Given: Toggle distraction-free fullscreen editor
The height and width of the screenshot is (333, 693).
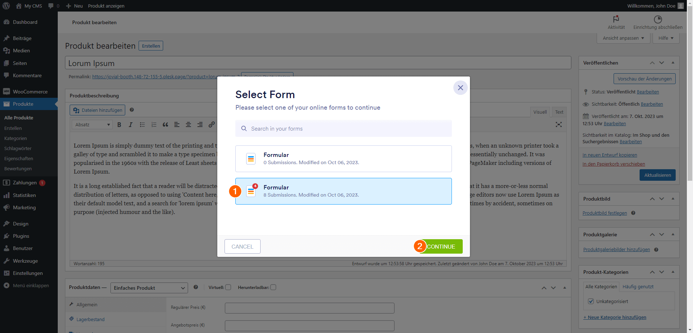Looking at the screenshot, I should pyautogui.click(x=559, y=124).
